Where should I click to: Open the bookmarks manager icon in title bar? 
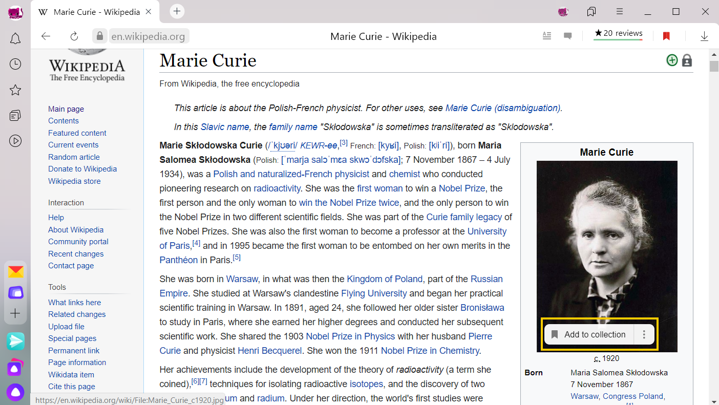tap(591, 11)
